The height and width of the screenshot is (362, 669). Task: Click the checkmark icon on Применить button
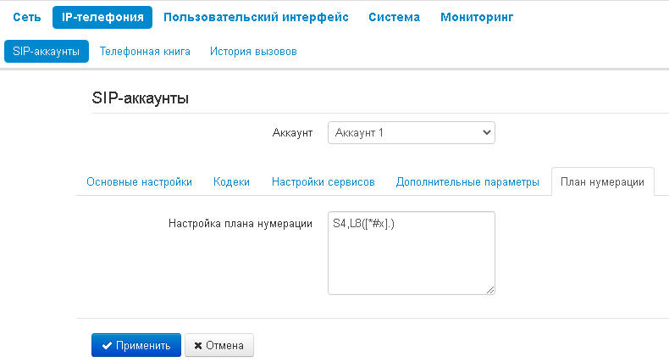(107, 345)
